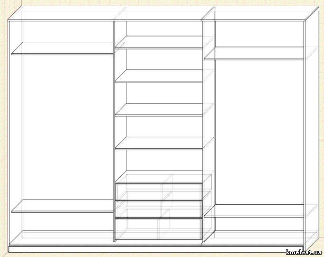Viewport: 324px width, 257px height.
Task: Click the kmeb.at.ua link text
Action: point(304,252)
